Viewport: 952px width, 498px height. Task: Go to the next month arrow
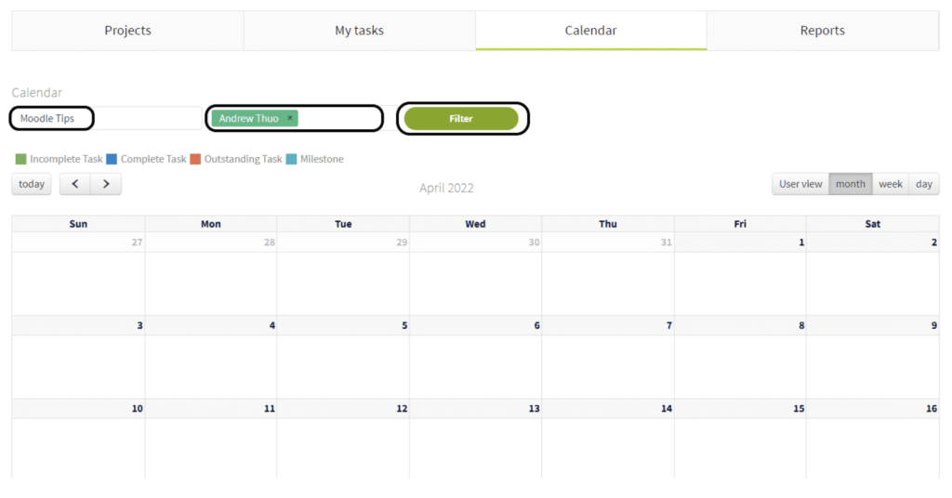pos(106,184)
